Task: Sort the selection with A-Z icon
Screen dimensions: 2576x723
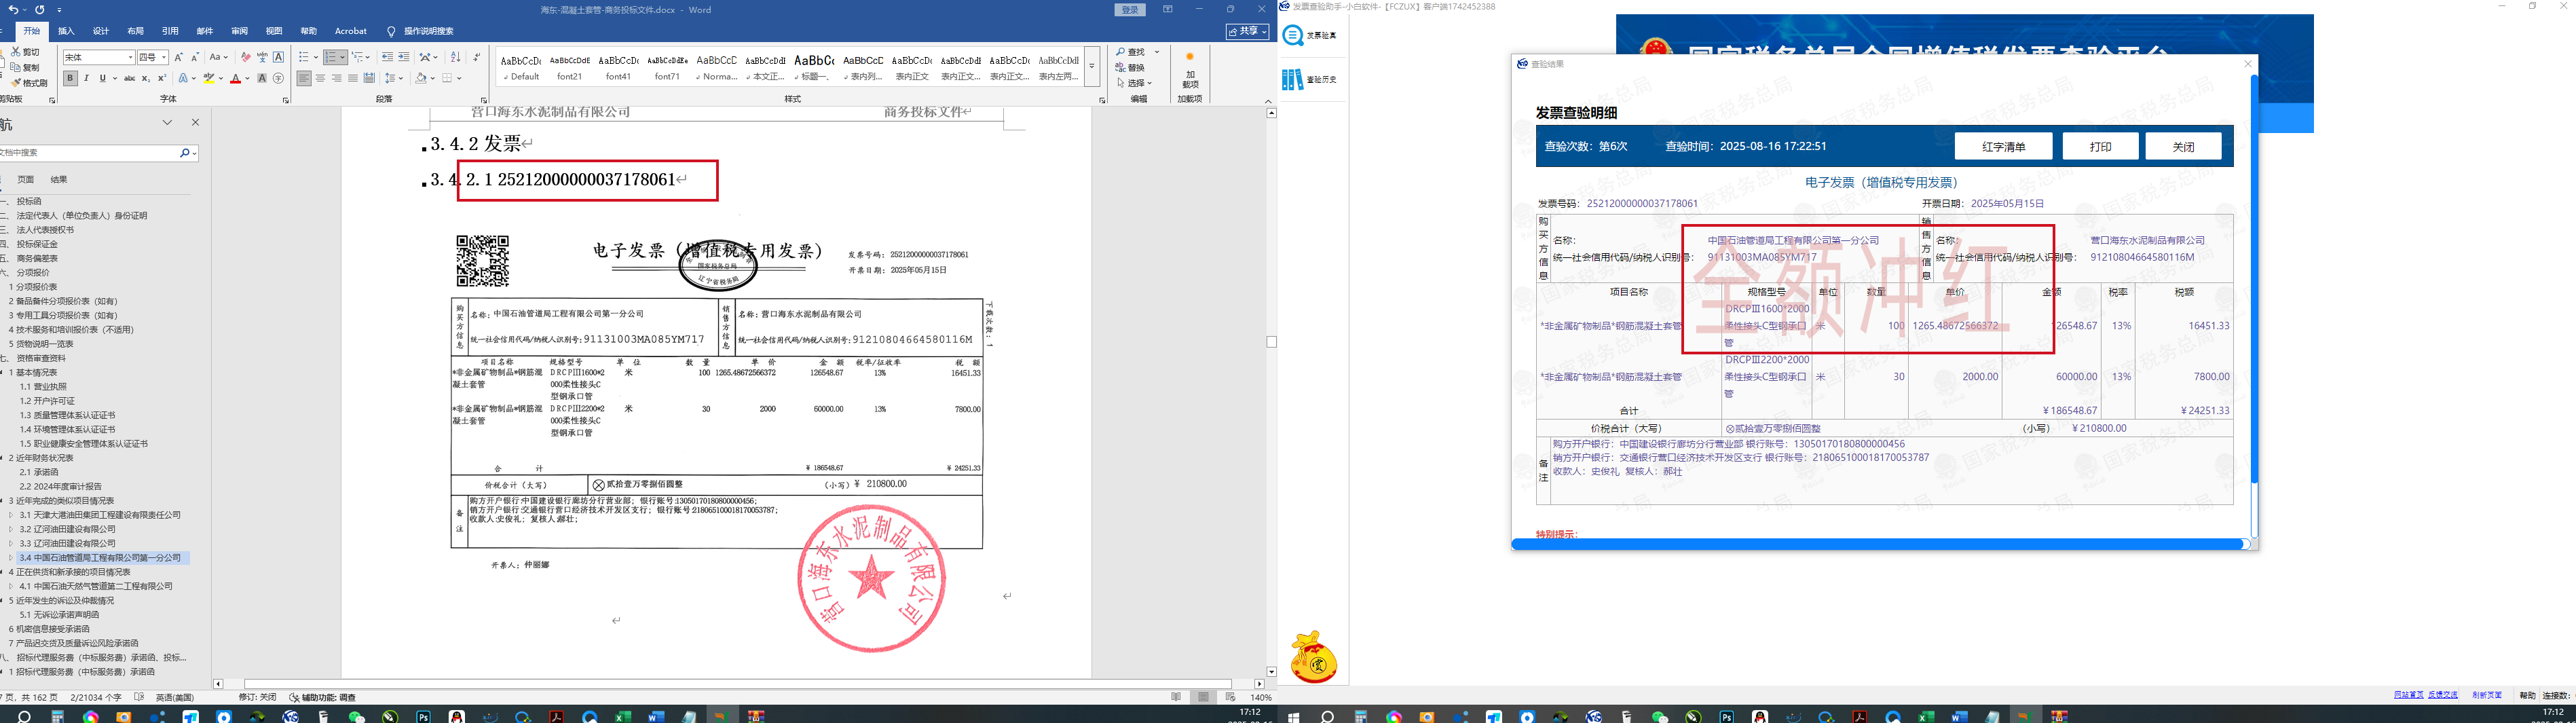Action: 456,57
